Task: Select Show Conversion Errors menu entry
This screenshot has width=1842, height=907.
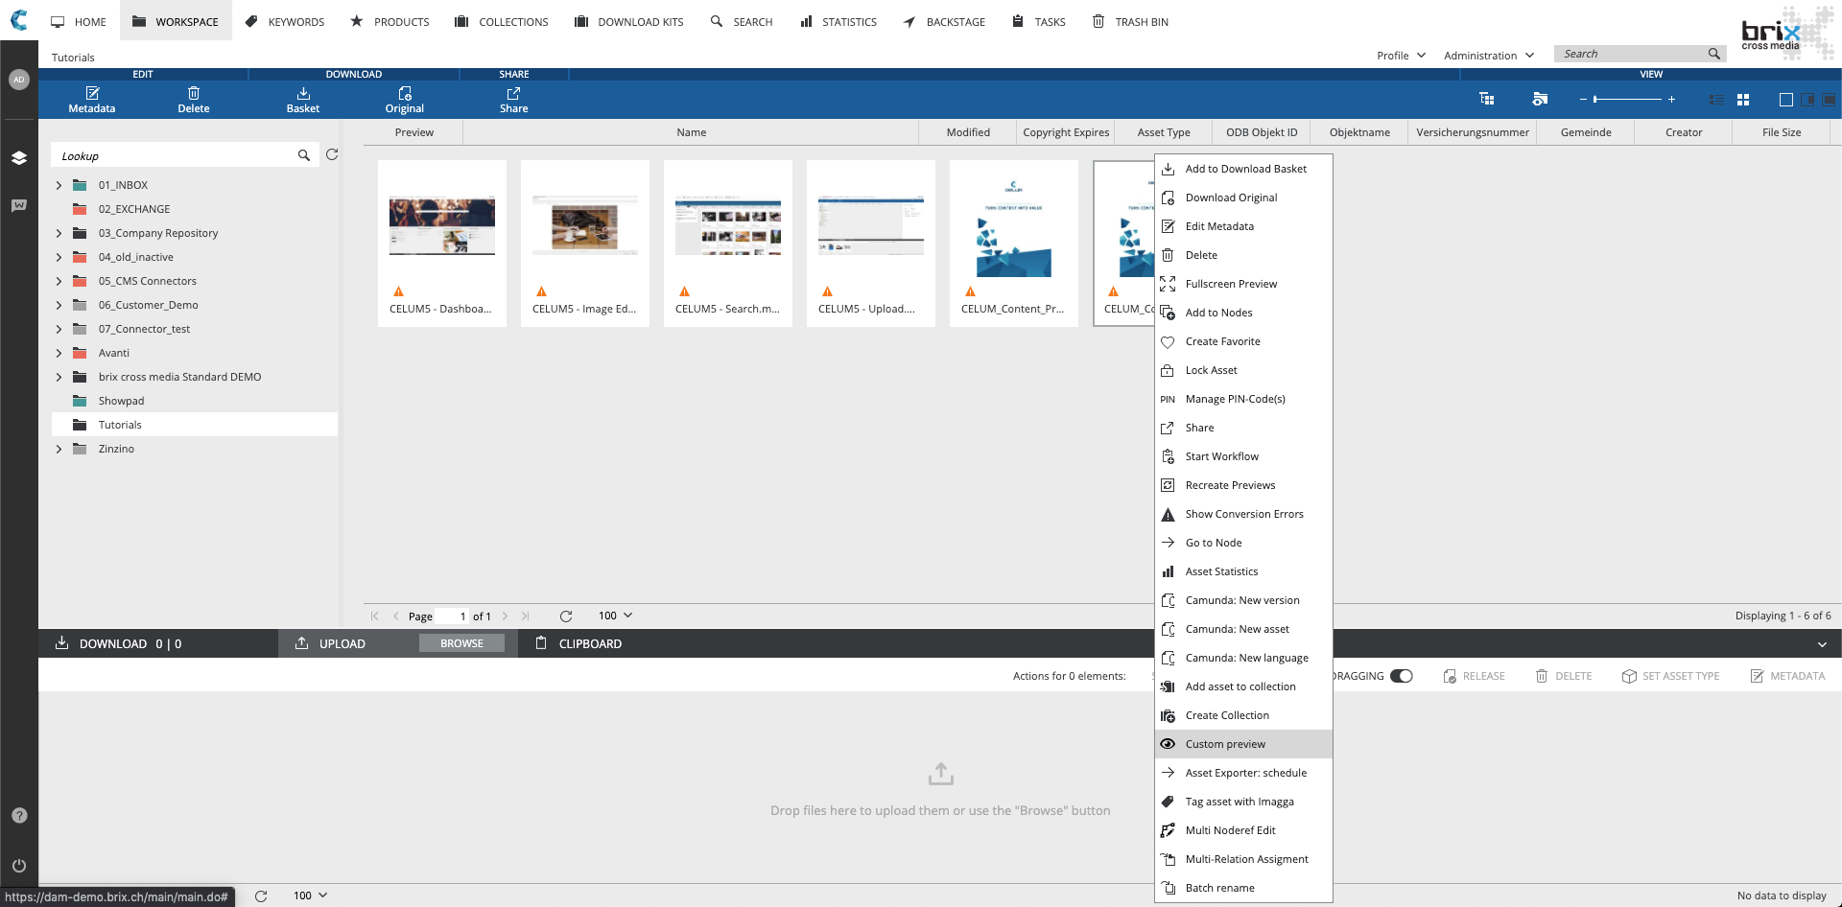Action: tap(1243, 514)
